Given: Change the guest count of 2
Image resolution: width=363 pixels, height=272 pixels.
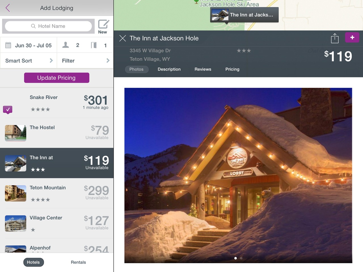Looking at the screenshot, I should [x=71, y=45].
